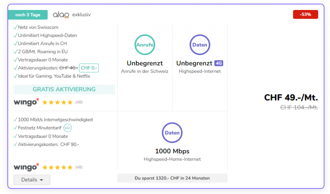Screen dimensions: 330x194
Task: Click the Daten circle above 1000 Mbps
Action: [172, 133]
